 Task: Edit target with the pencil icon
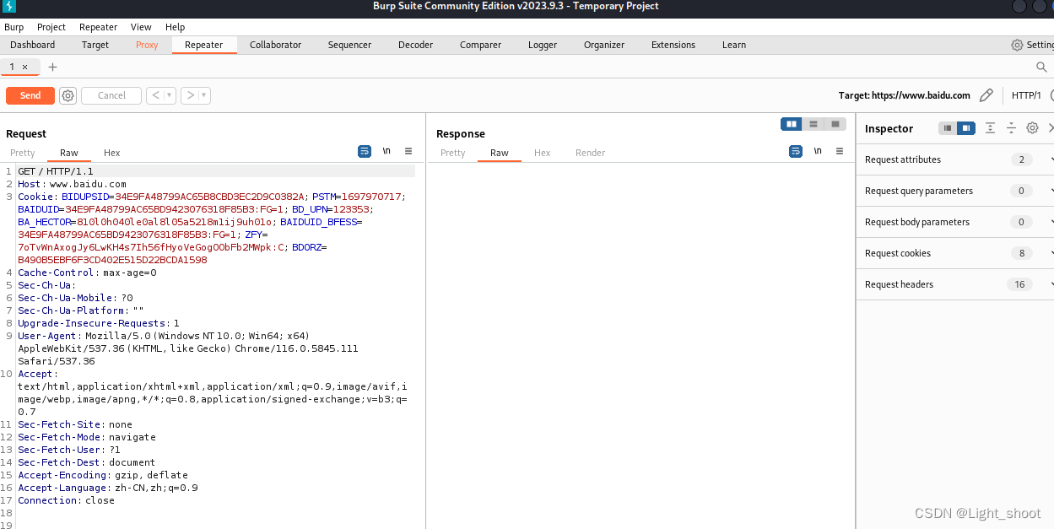pyautogui.click(x=986, y=95)
